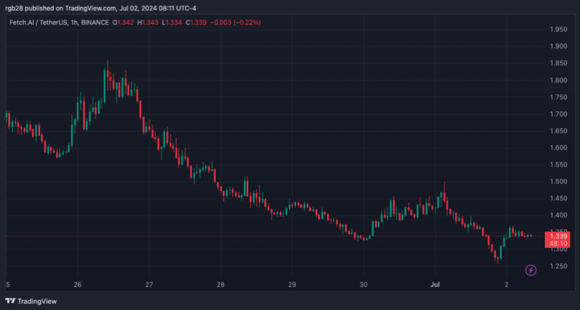Click the purple lightning bolt icon
The height and width of the screenshot is (310, 580).
(531, 270)
